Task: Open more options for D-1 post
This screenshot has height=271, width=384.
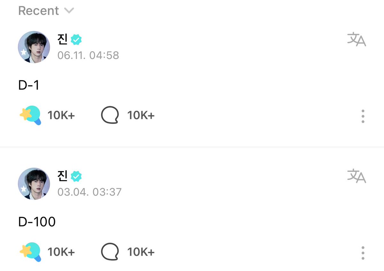Action: 363,116
